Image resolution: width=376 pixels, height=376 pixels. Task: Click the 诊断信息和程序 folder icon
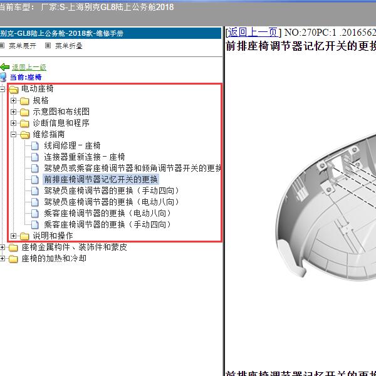24,123
